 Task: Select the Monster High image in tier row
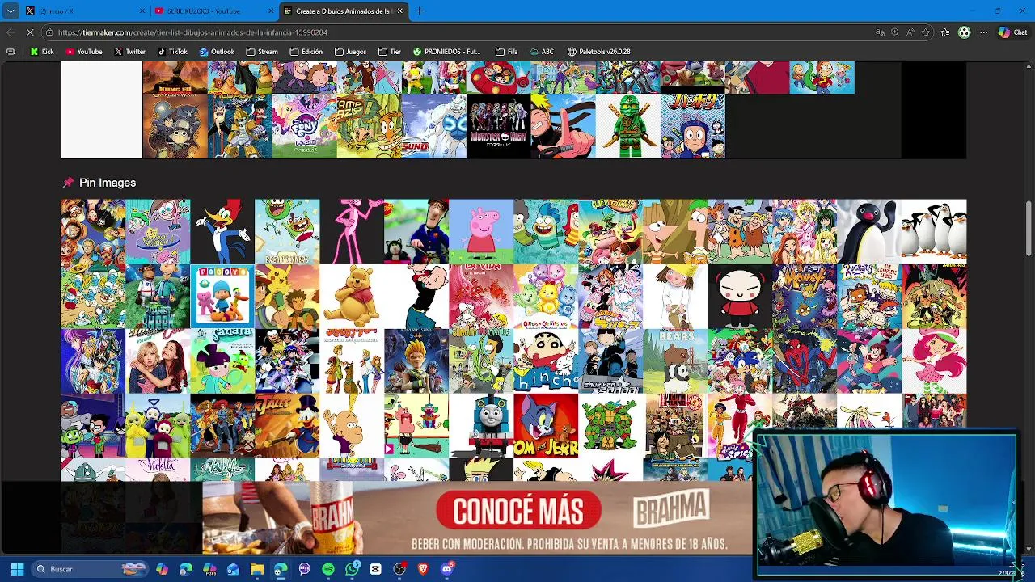(498, 126)
